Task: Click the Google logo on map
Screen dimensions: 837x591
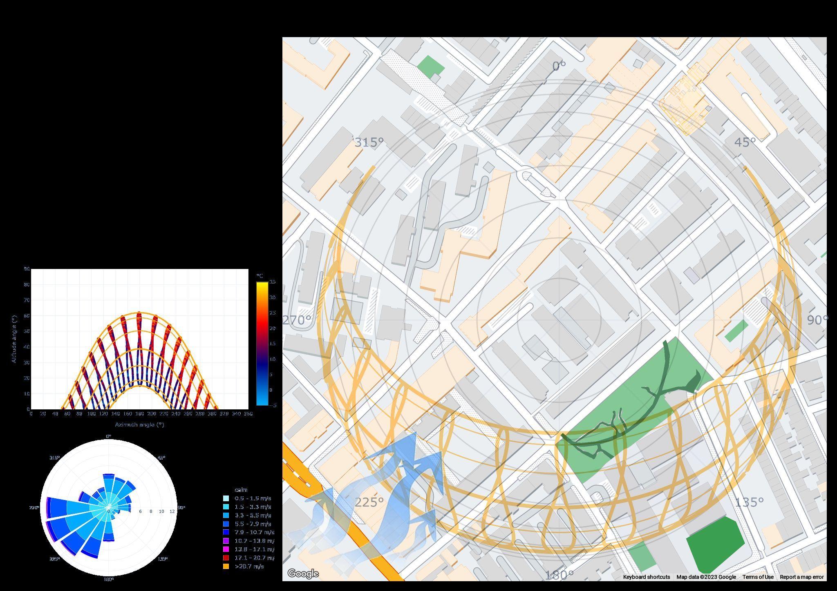Action: [x=303, y=573]
